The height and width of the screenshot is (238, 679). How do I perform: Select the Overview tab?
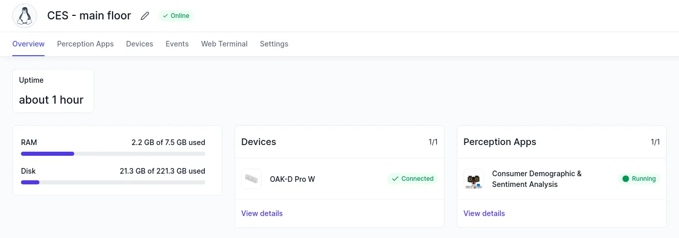click(x=29, y=44)
